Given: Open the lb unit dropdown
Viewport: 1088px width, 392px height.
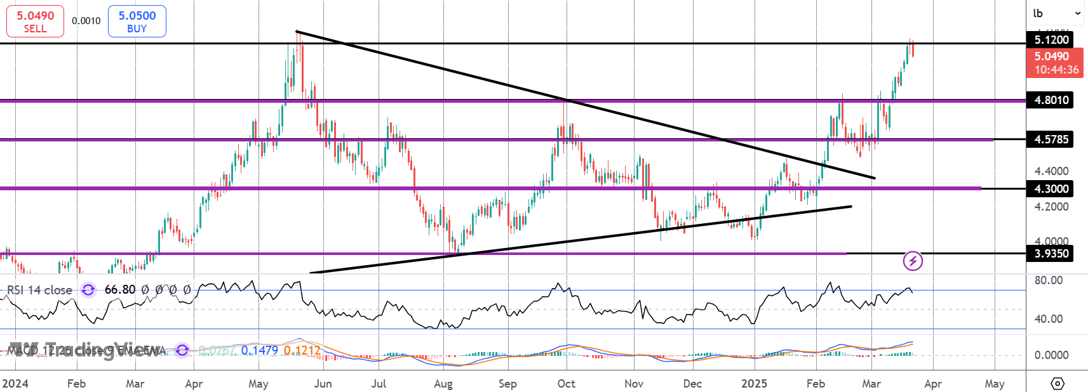Looking at the screenshot, I should pyautogui.click(x=1057, y=13).
